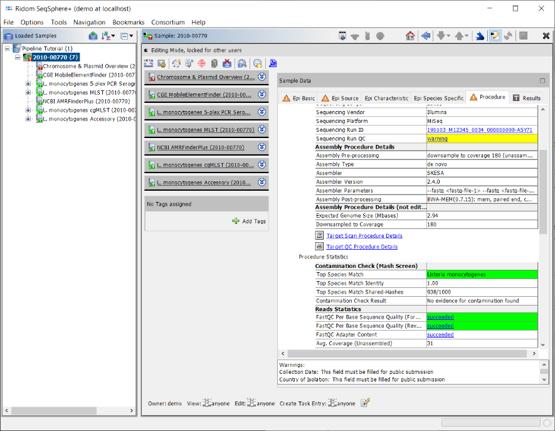
Task: Click the paperclip attachment icon
Action: 214,63
